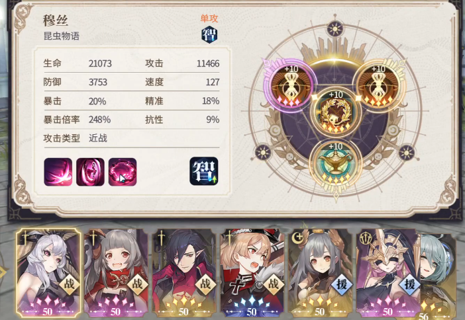Click the sun emblem atop the circle
The height and width of the screenshot is (320, 465).
tap(335, 29)
